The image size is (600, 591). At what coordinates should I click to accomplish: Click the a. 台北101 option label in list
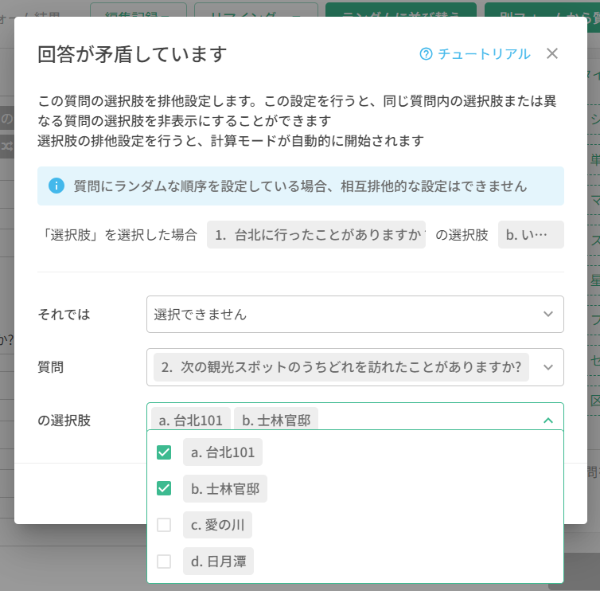click(x=223, y=452)
